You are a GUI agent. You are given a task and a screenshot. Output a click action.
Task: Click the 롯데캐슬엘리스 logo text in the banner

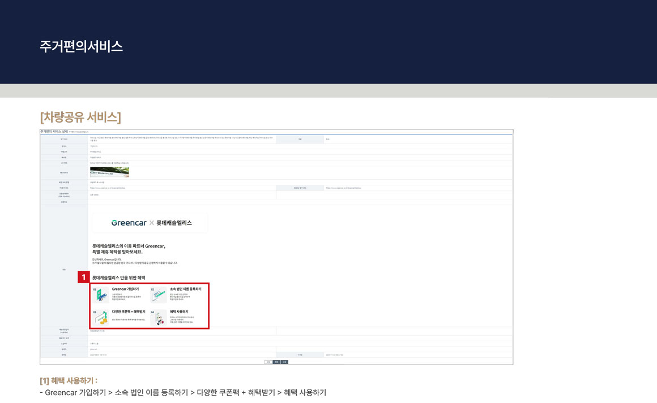point(174,223)
